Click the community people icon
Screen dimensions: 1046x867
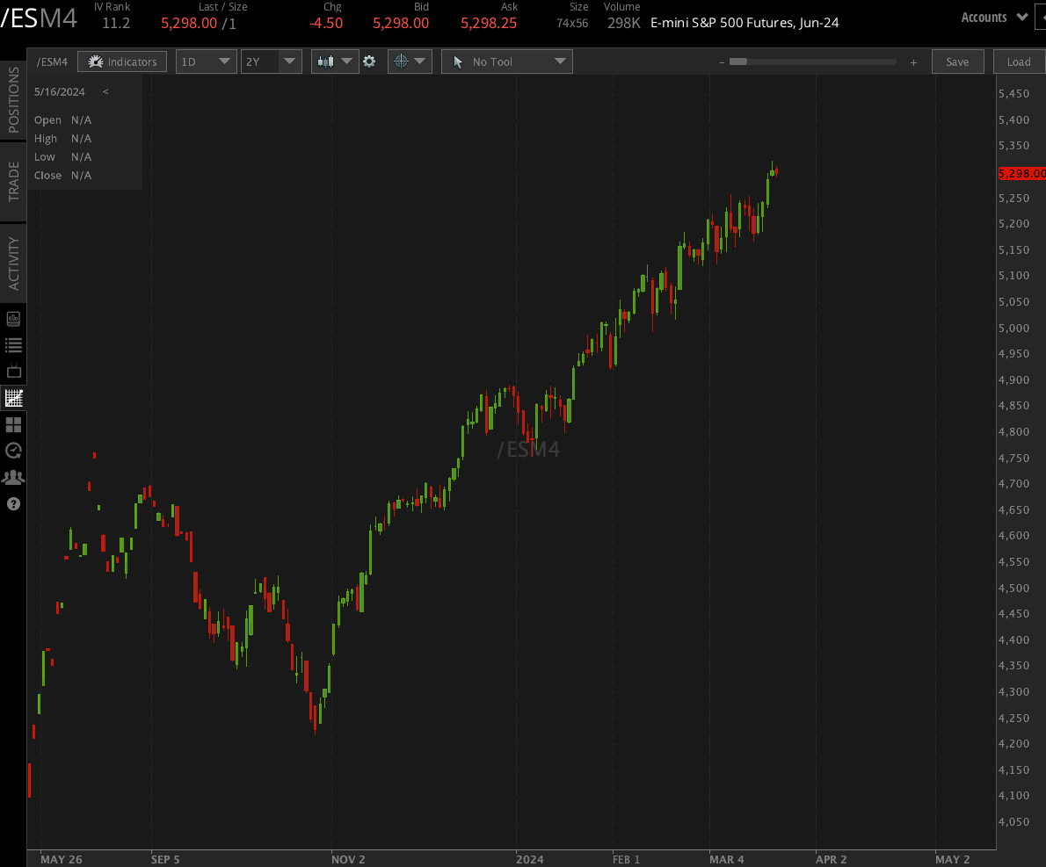13,477
